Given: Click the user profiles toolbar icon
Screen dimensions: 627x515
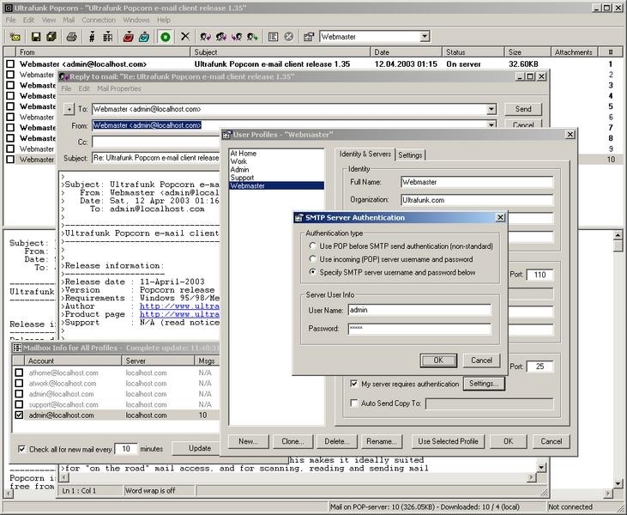Looking at the screenshot, I should pyautogui.click(x=309, y=37).
